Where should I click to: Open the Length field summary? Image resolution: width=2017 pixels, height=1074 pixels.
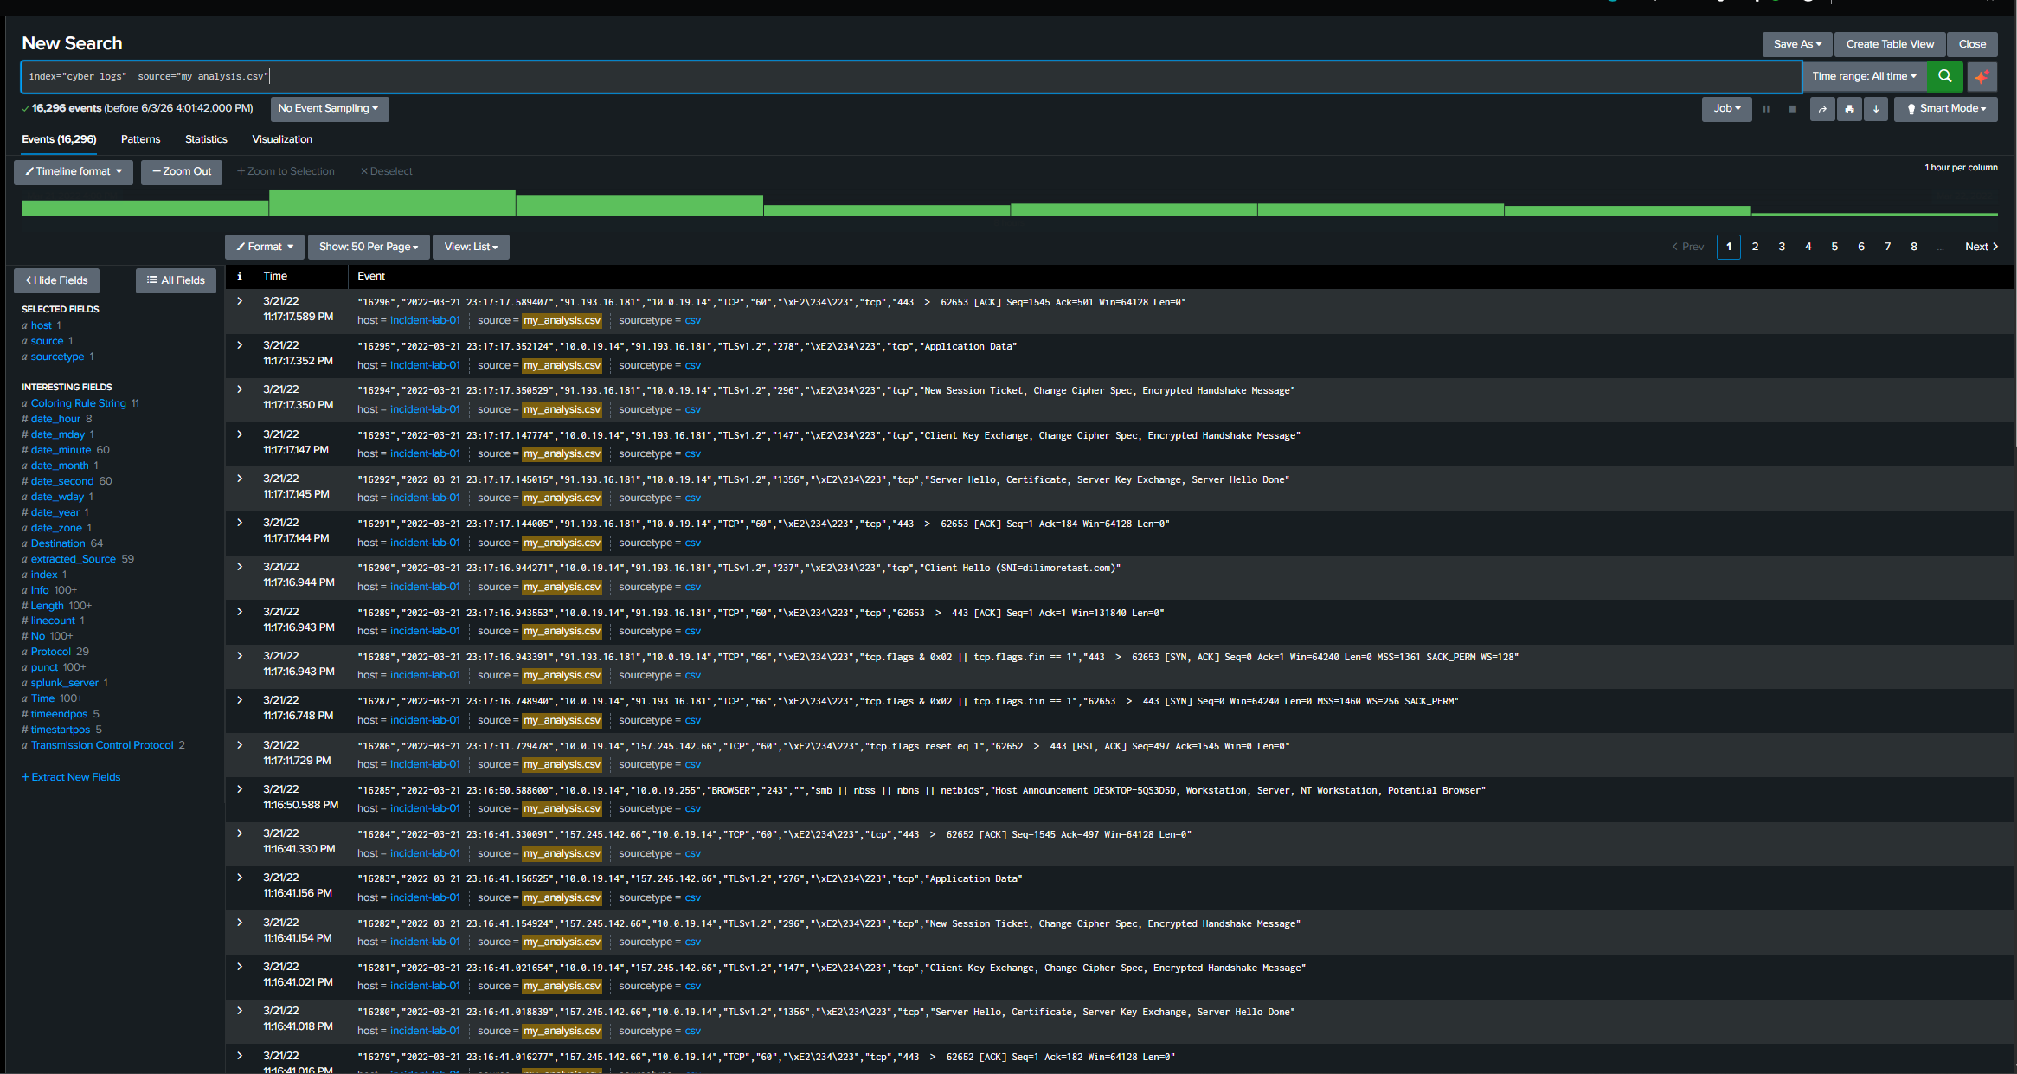(47, 606)
